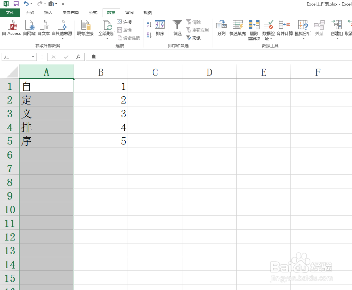Select row 14 header
The width and height of the screenshot is (352, 290).
[10, 264]
